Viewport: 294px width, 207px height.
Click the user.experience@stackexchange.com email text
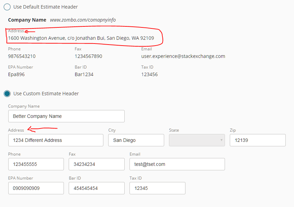click(x=183, y=56)
